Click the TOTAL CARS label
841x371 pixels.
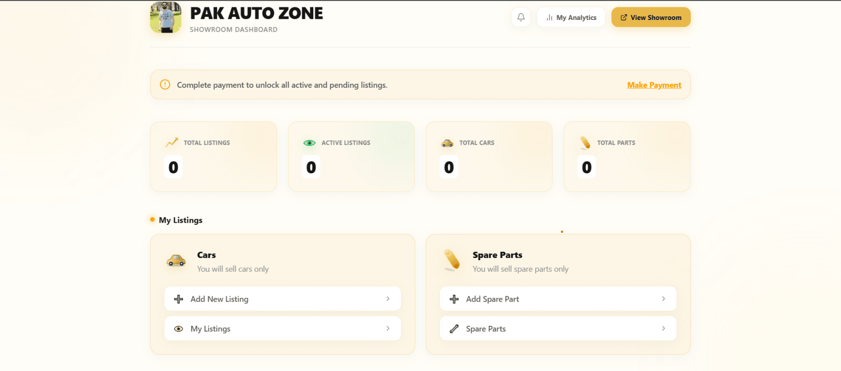click(x=477, y=143)
